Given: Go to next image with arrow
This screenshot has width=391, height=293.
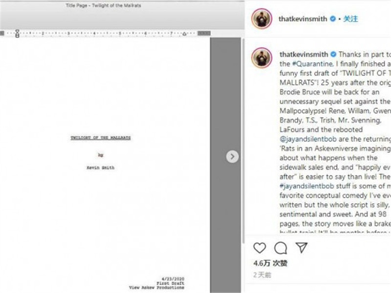Looking at the screenshot, I should [232, 156].
